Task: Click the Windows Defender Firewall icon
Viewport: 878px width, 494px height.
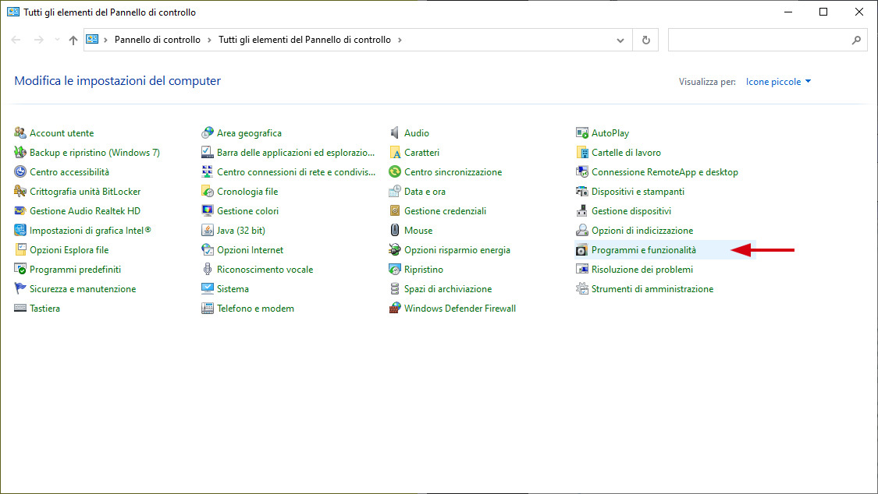Action: coord(395,309)
